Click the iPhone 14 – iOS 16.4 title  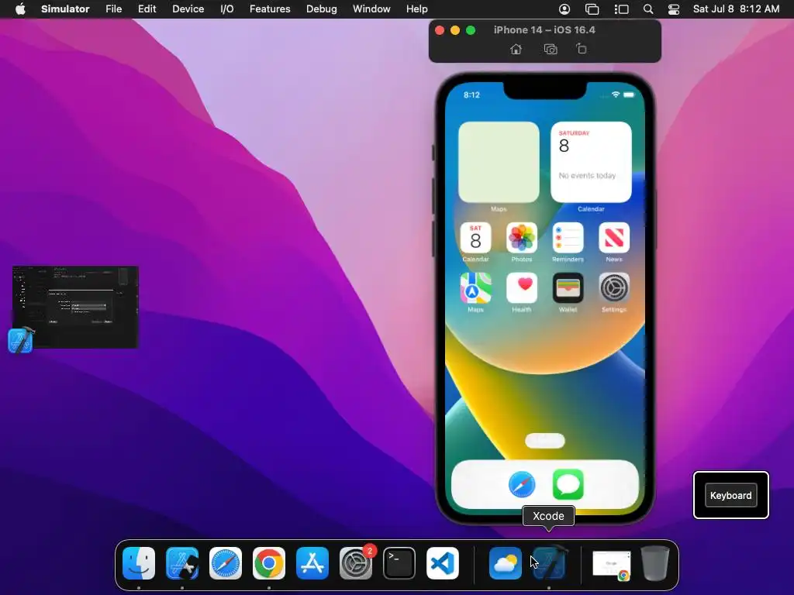544,30
